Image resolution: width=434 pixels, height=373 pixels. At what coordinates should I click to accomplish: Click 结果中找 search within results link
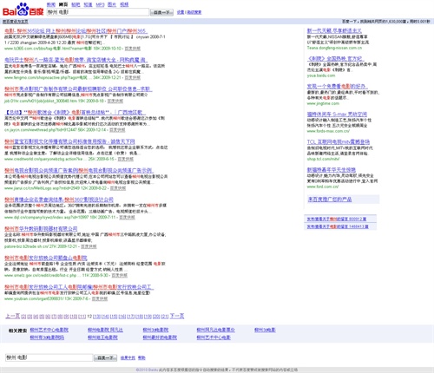pos(128,358)
